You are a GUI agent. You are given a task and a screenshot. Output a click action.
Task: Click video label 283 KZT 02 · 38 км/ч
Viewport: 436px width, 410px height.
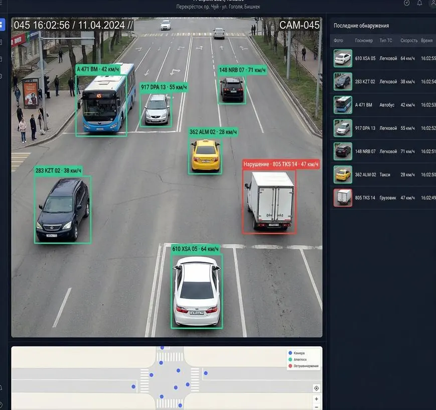point(58,170)
